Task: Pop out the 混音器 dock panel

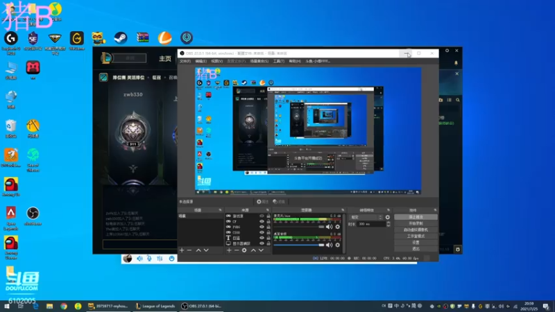Action: tap(343, 210)
